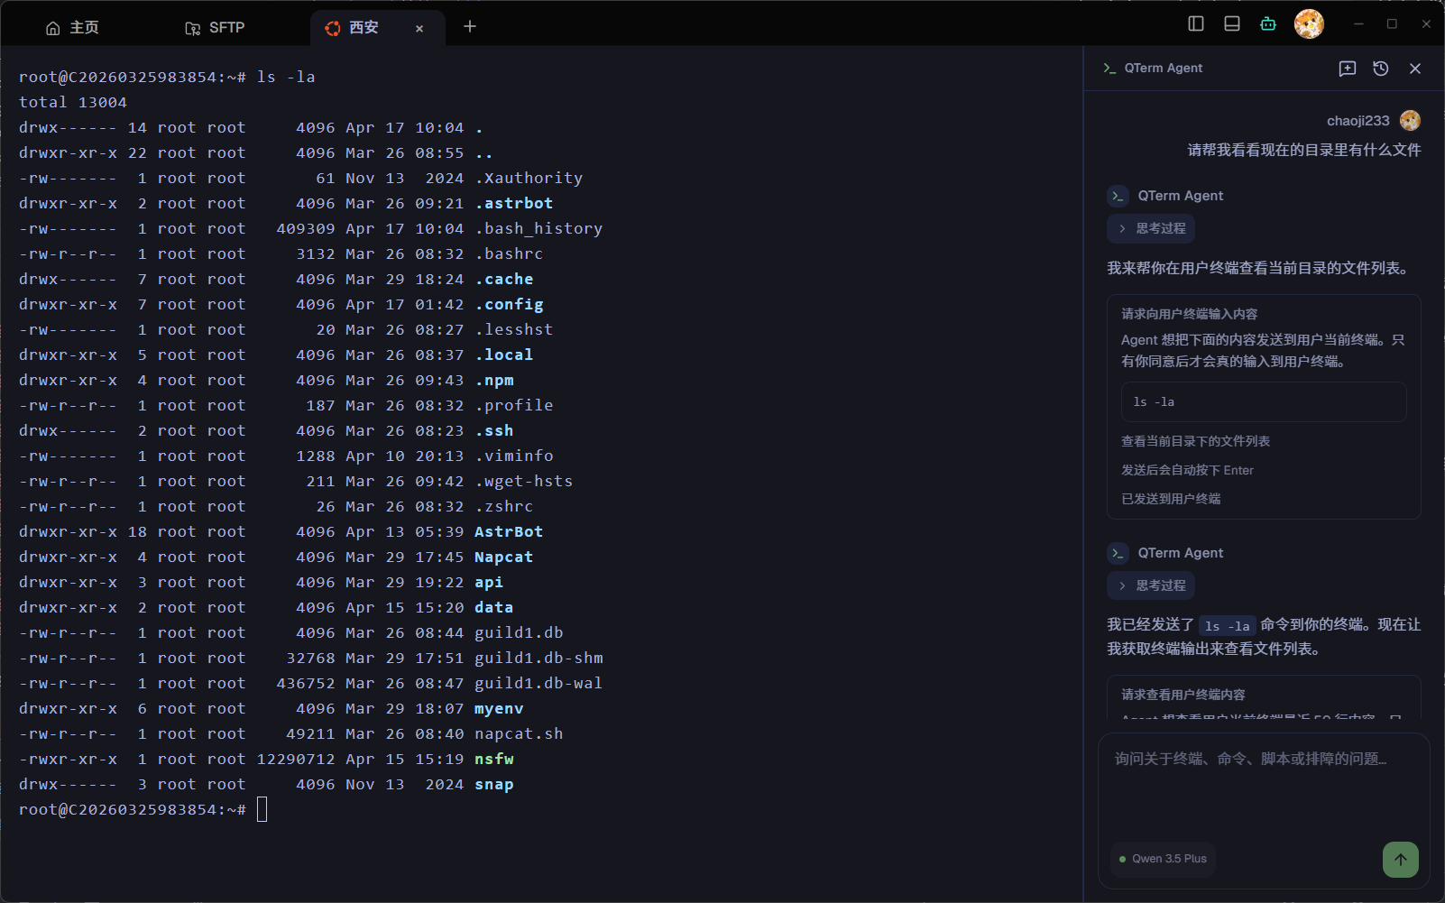Image resolution: width=1445 pixels, height=903 pixels.
Task: Switch to the SFTP tab
Action: [x=215, y=28]
